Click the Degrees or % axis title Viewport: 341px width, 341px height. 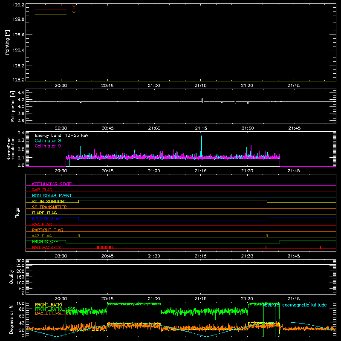(x=12, y=319)
